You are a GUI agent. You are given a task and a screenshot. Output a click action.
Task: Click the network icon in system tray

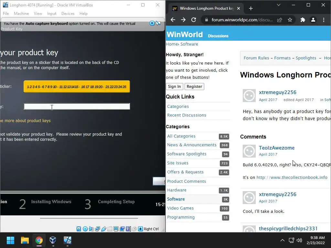coord(292,240)
